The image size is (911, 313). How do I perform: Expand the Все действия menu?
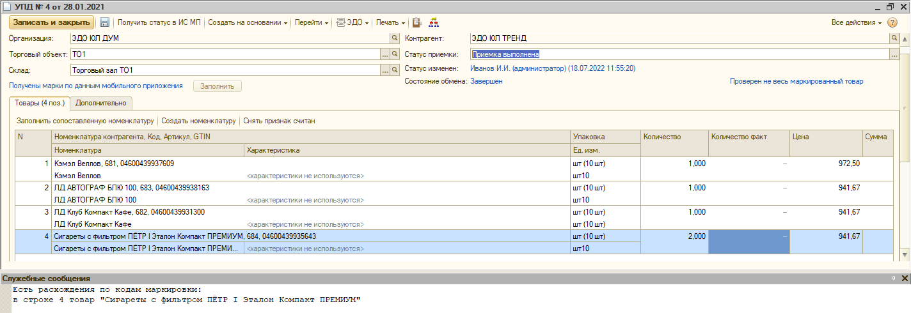[x=856, y=22]
